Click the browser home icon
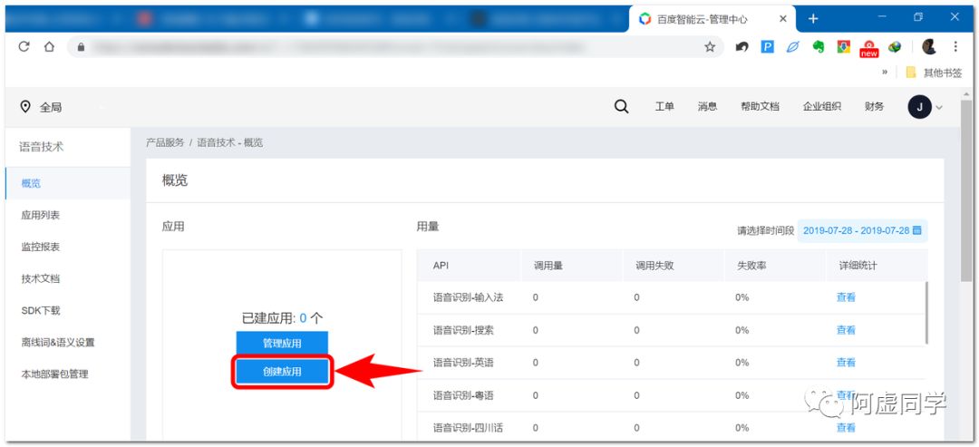This screenshot has width=979, height=447. (49, 47)
